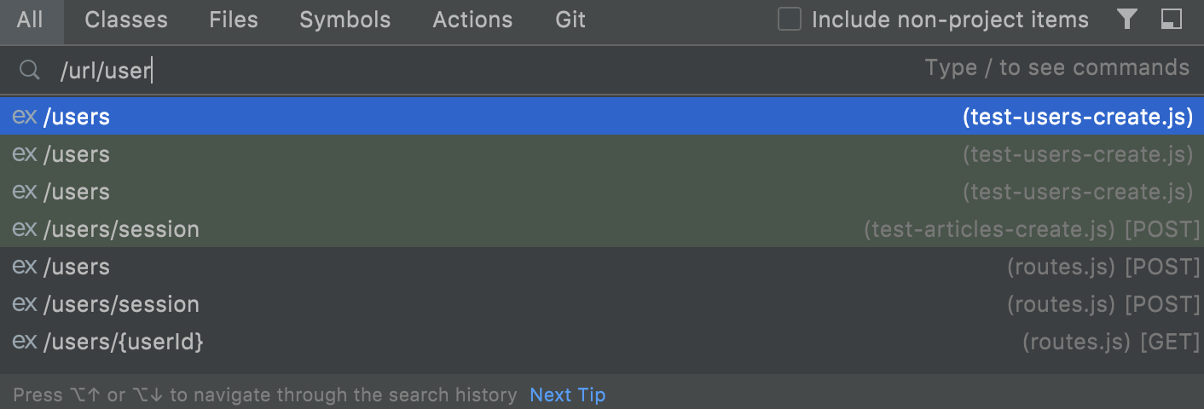Click the filter funnel icon
Viewport: 1204px width, 409px height.
click(x=1127, y=20)
